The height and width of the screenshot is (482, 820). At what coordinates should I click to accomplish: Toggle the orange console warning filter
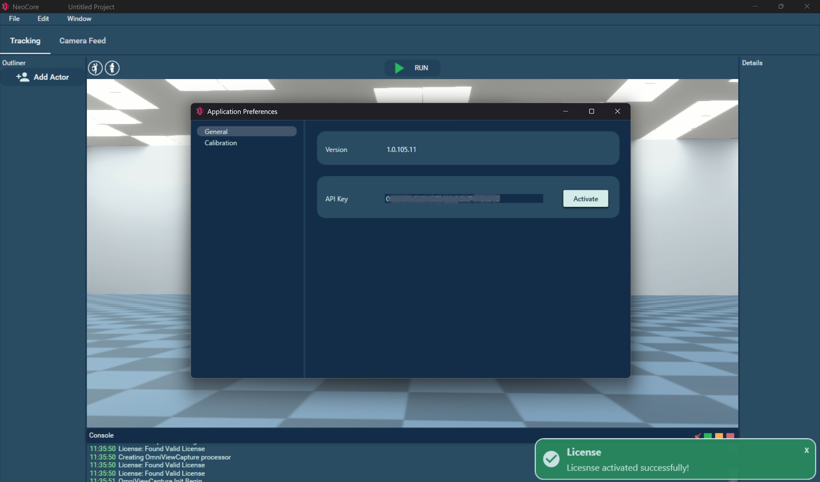pos(719,436)
